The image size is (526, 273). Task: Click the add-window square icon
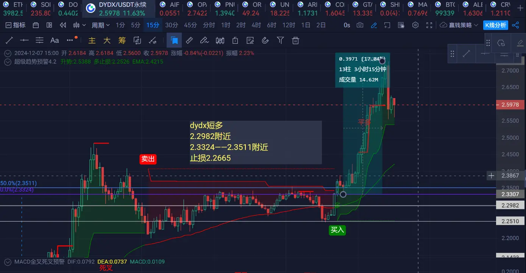click(387, 25)
